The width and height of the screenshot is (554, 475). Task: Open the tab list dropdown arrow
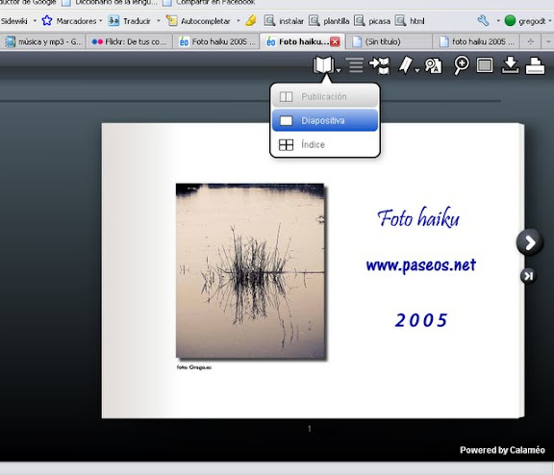(548, 41)
